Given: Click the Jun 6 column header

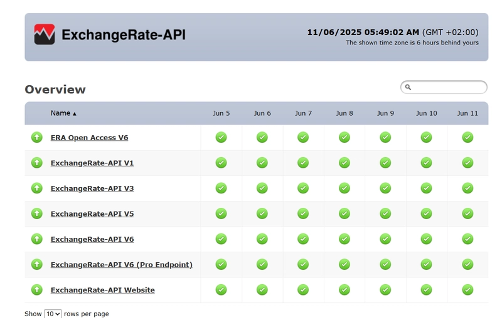Looking at the screenshot, I should [x=262, y=113].
